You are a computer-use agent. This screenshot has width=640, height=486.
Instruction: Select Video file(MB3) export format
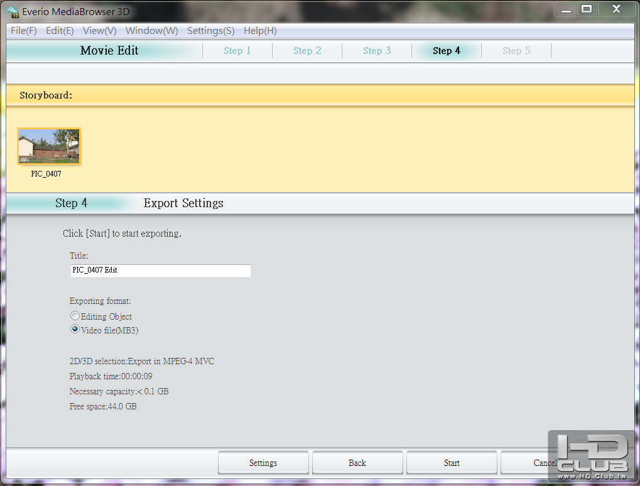coord(75,329)
